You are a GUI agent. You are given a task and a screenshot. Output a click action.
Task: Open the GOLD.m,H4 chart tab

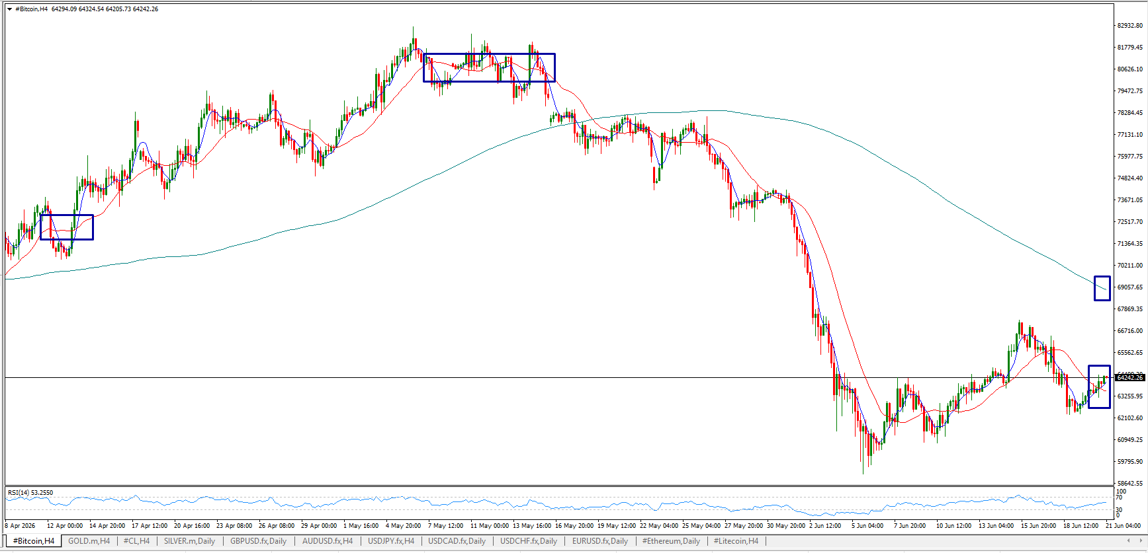[89, 541]
